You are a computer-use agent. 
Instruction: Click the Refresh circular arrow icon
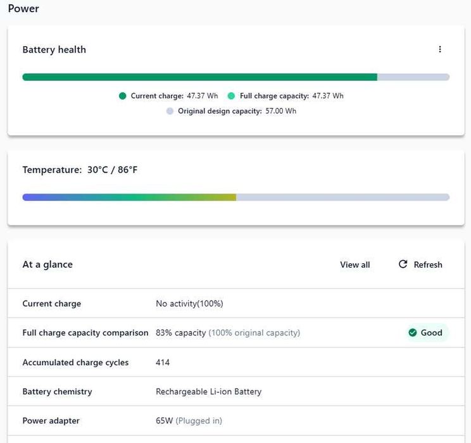pos(403,265)
